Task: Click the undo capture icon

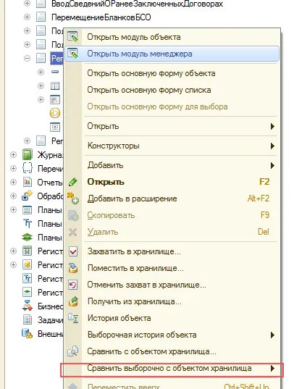Action: click(x=73, y=285)
